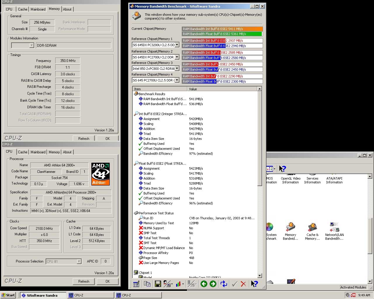Re-run benchmark with the blue refresh arrows
The height and width of the screenshot is (299, 374).
coord(224,284)
